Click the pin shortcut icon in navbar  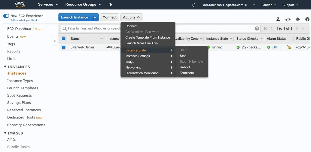tap(111, 5)
